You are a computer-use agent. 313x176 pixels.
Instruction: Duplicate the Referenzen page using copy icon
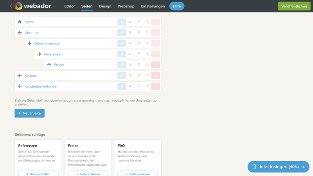click(147, 54)
